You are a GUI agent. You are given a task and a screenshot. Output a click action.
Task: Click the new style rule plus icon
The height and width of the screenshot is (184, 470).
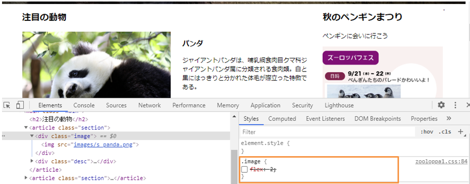point(461,132)
